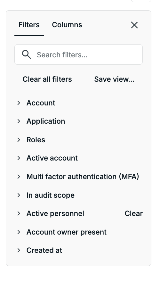The height and width of the screenshot is (282, 160).
Task: Click the chevron icon next to Created at
Action: tap(19, 250)
